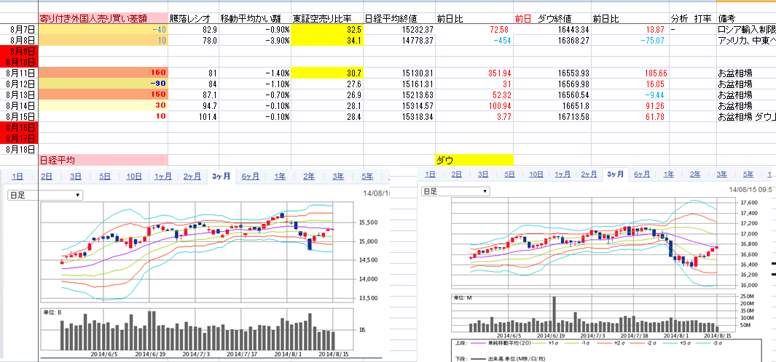Select the yellow cell with value 32.5
This screenshot has width=776, height=362.
(326, 28)
